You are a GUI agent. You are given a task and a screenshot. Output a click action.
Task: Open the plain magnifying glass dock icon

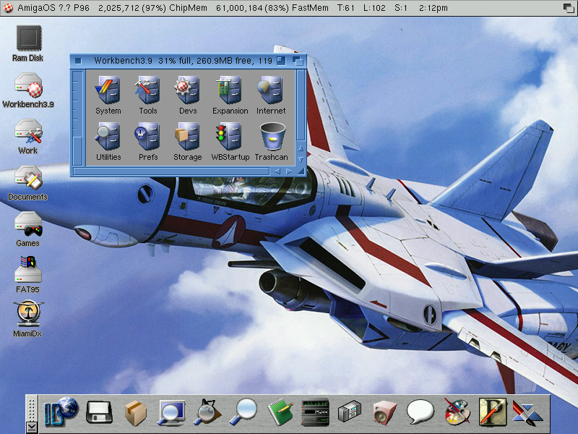(243, 412)
